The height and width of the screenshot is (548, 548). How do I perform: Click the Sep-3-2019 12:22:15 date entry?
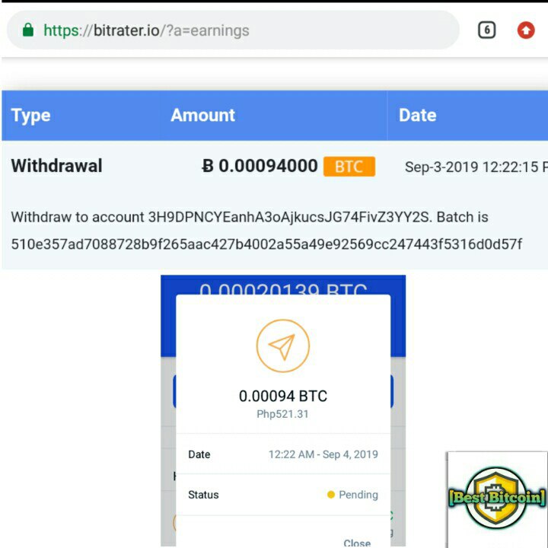[x=476, y=167]
